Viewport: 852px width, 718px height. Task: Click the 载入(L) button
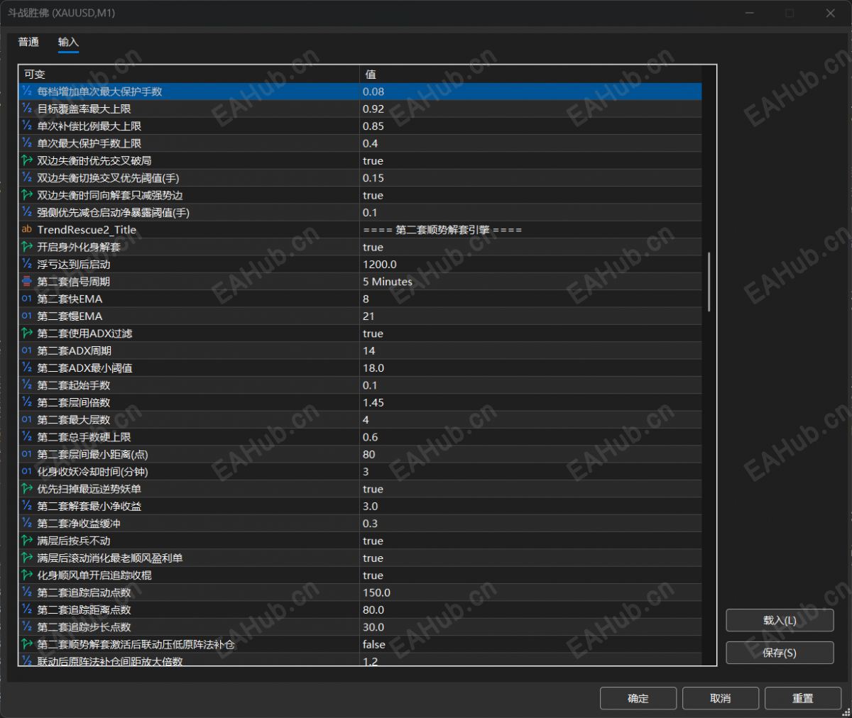click(x=780, y=621)
